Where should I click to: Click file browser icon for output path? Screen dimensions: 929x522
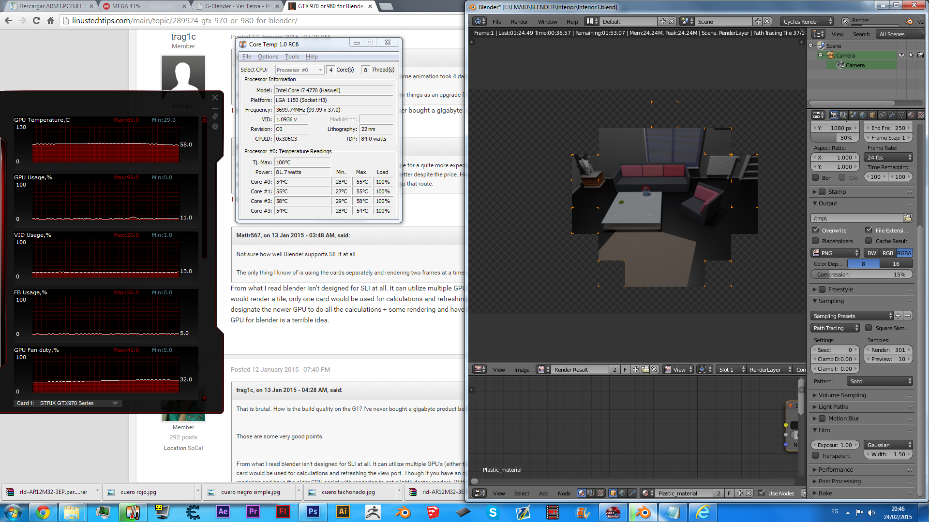coord(908,218)
